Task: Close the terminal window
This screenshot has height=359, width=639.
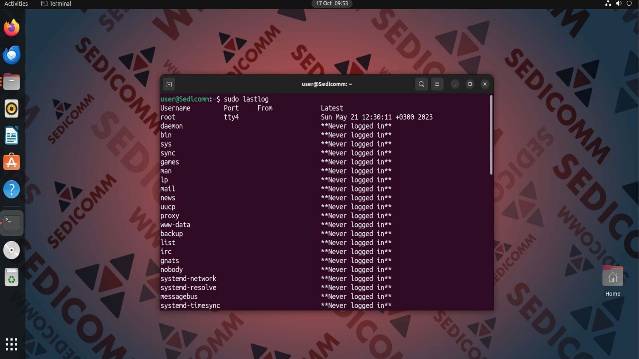Action: (485, 84)
